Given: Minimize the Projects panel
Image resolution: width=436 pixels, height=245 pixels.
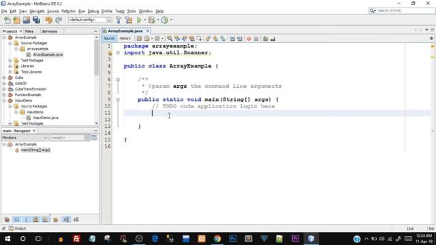Looking at the screenshot, I should coord(95,31).
